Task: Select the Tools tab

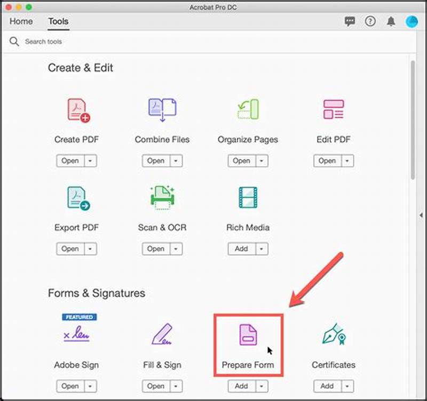Action: tap(58, 21)
